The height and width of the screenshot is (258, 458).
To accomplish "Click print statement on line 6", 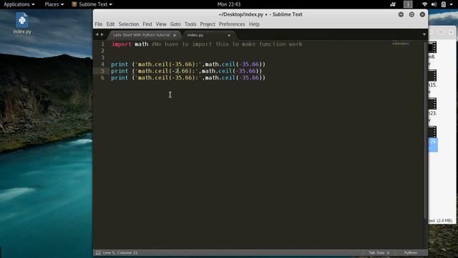I will pyautogui.click(x=188, y=78).
